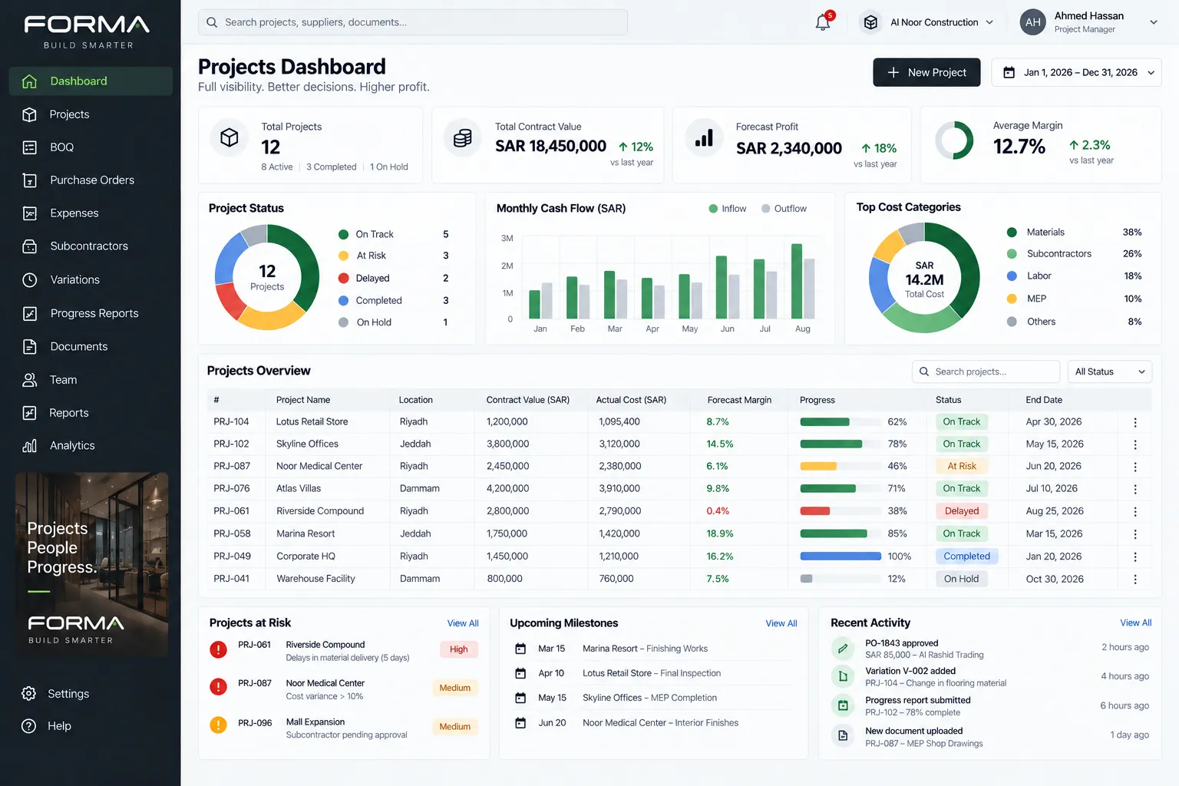The image size is (1179, 786).
Task: Click View All in Upcoming Milestones
Action: (x=781, y=623)
